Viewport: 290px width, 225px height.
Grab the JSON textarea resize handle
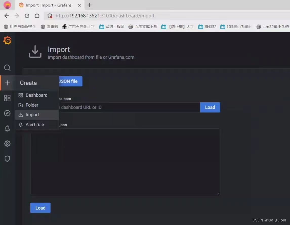pyautogui.click(x=218, y=194)
